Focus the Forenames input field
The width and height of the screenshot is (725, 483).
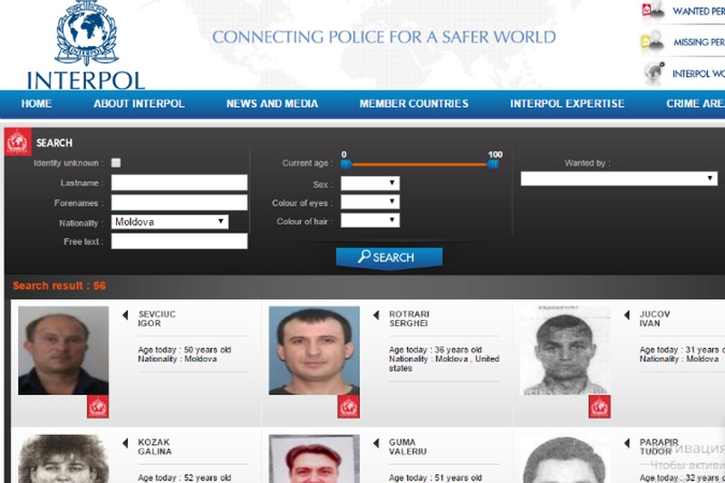click(179, 202)
